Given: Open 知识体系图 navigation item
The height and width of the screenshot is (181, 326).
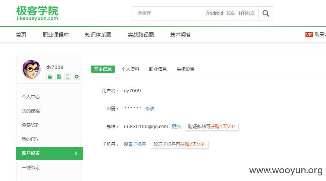Looking at the screenshot, I should pyautogui.click(x=98, y=35).
